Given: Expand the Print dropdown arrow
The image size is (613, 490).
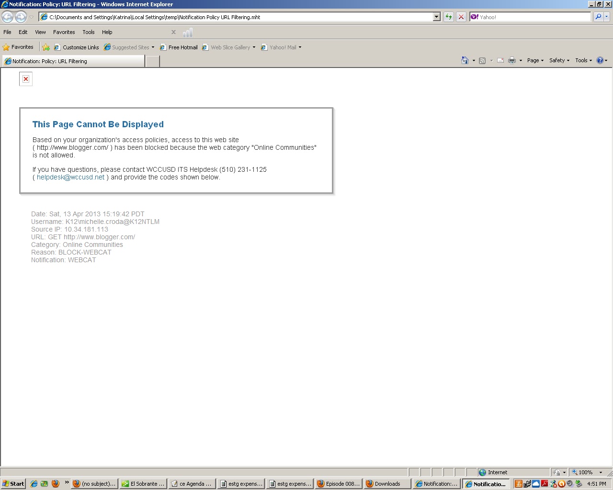Looking at the screenshot, I should click(521, 61).
